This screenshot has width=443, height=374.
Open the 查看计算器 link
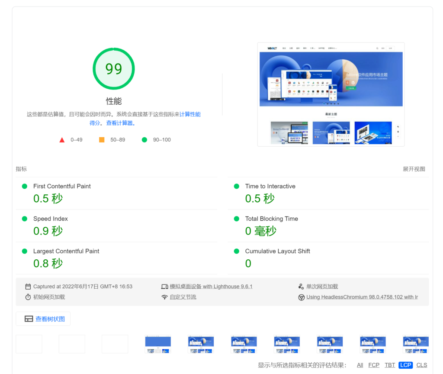119,123
